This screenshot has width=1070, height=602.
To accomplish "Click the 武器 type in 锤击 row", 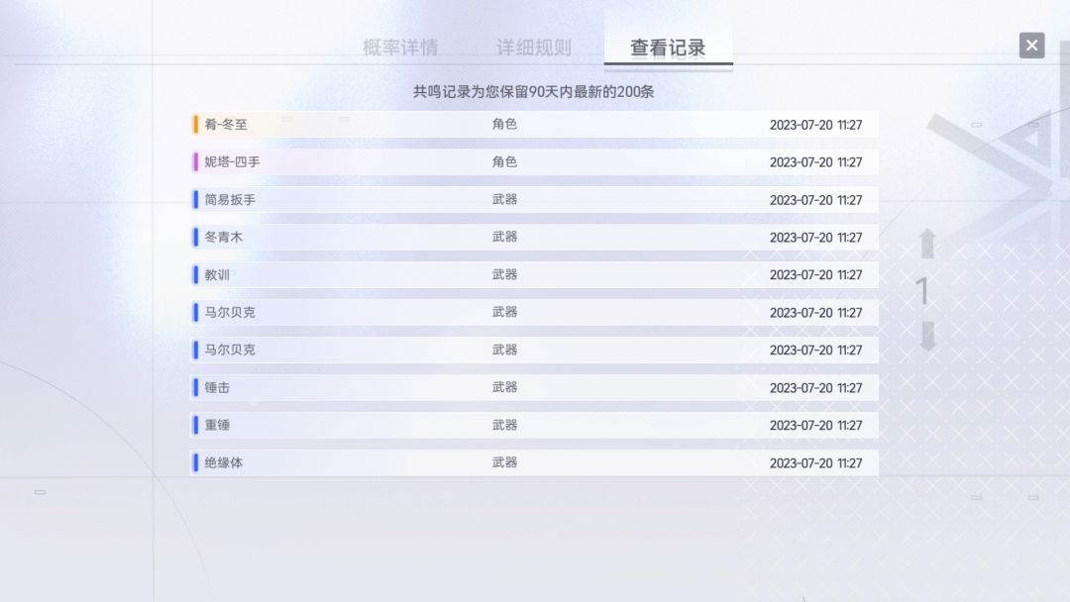I will (505, 386).
